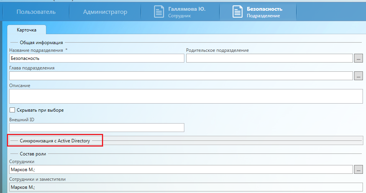
Task: Click the Глава подразделения input field
Action: (181, 76)
